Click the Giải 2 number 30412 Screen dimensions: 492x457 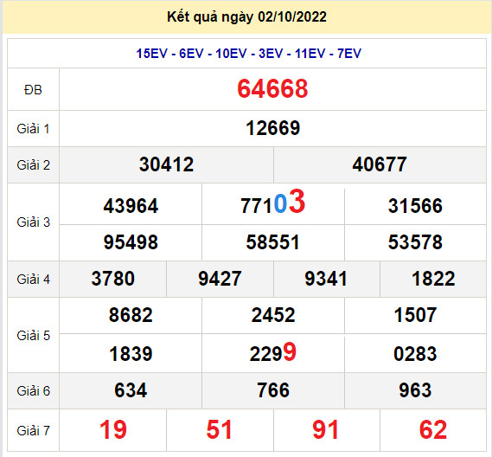tap(166, 164)
